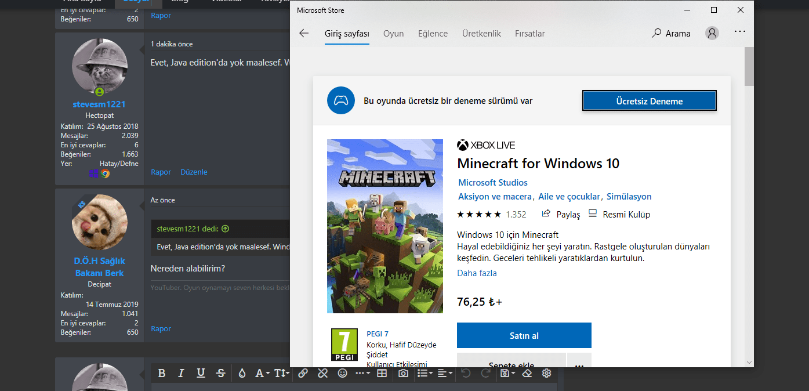Undo last edit in forum editor
Viewport: 809px width, 391px height.
466,373
